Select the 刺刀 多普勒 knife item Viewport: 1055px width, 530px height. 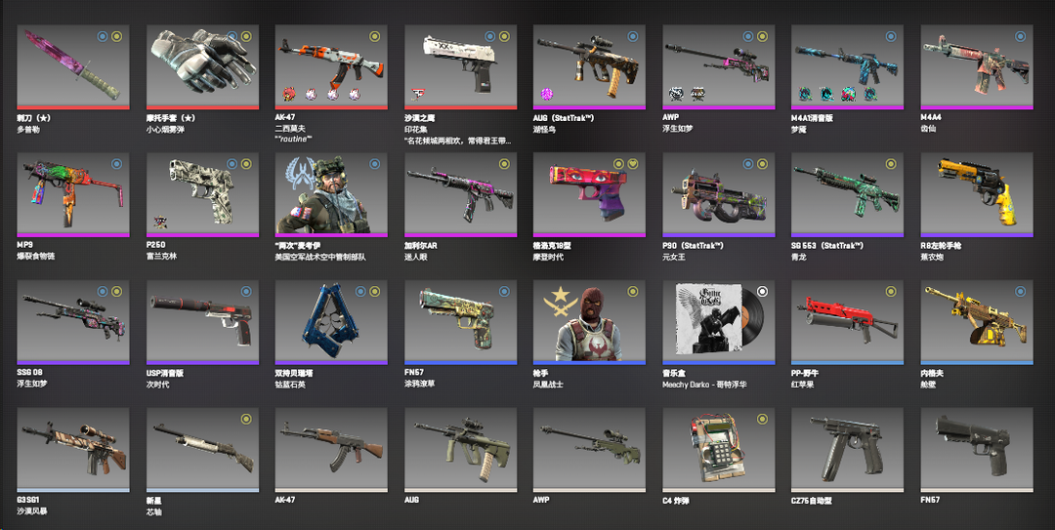coord(72,67)
